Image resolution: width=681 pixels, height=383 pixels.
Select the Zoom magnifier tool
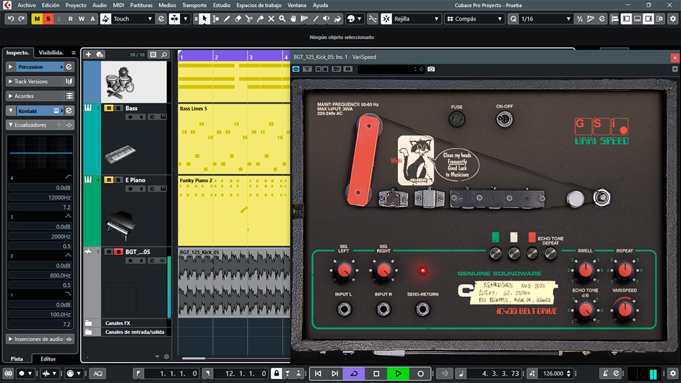click(283, 19)
